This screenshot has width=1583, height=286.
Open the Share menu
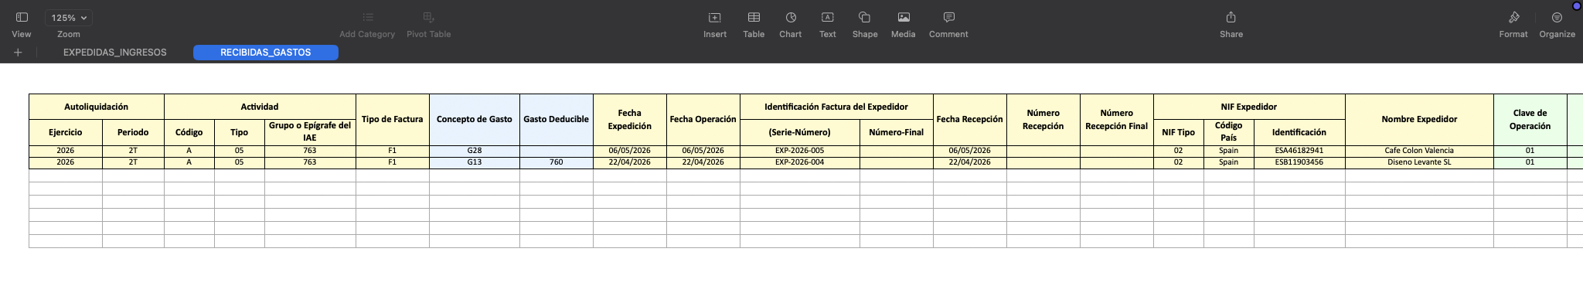[1231, 17]
